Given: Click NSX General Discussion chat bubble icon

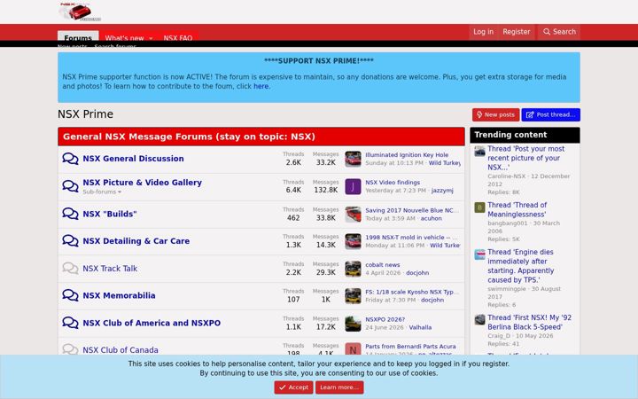Looking at the screenshot, I should point(70,159).
